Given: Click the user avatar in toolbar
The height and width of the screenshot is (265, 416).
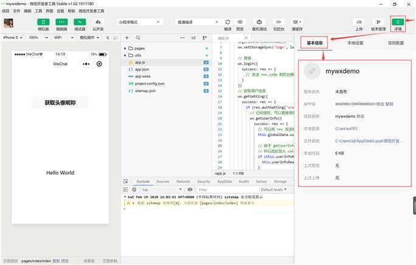Looking at the screenshot, I should [9, 23].
